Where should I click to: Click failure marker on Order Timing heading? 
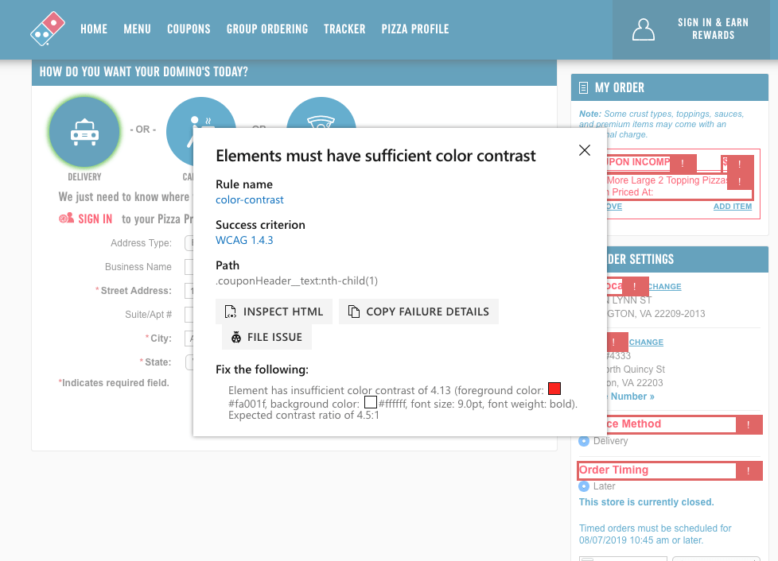749,470
